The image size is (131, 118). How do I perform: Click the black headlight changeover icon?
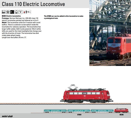point(12,12)
